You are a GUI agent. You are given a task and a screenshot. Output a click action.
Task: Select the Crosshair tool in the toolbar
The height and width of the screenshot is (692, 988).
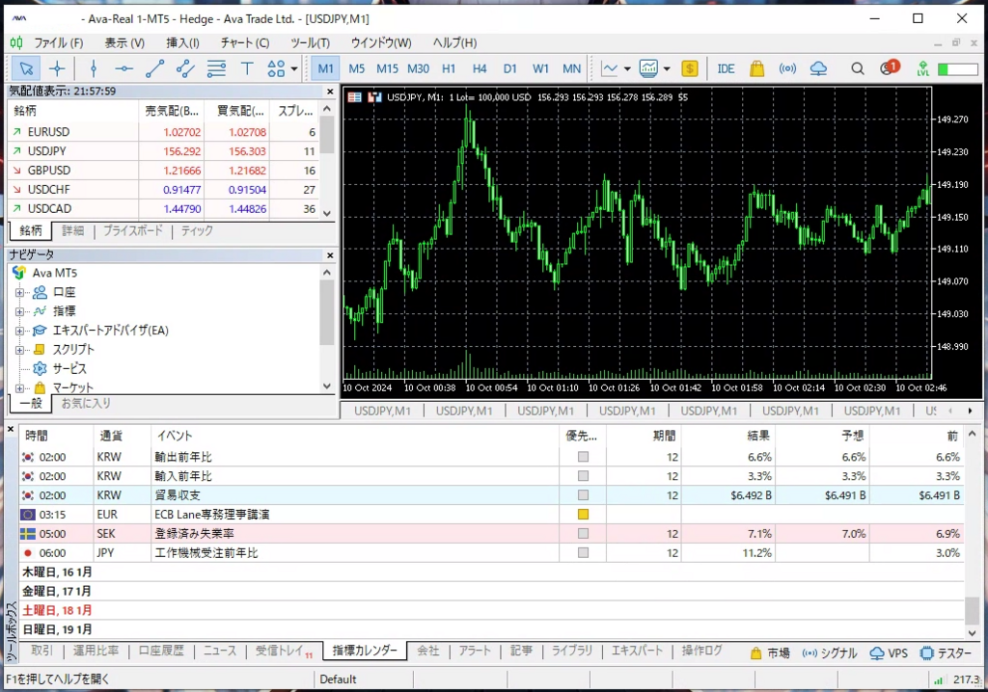[x=56, y=68]
